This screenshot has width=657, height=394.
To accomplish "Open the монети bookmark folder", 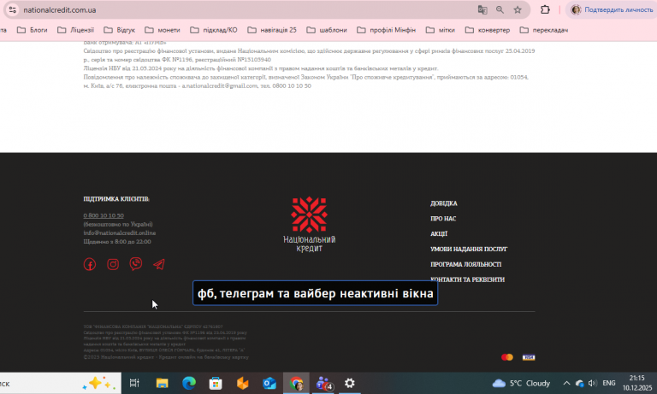I will [163, 30].
